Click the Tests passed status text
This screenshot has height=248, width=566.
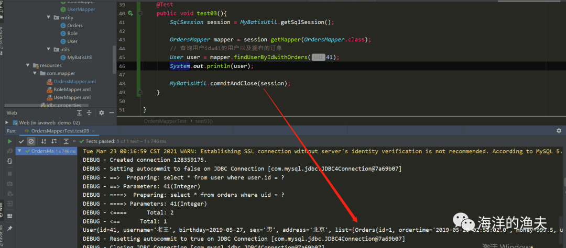coord(126,141)
